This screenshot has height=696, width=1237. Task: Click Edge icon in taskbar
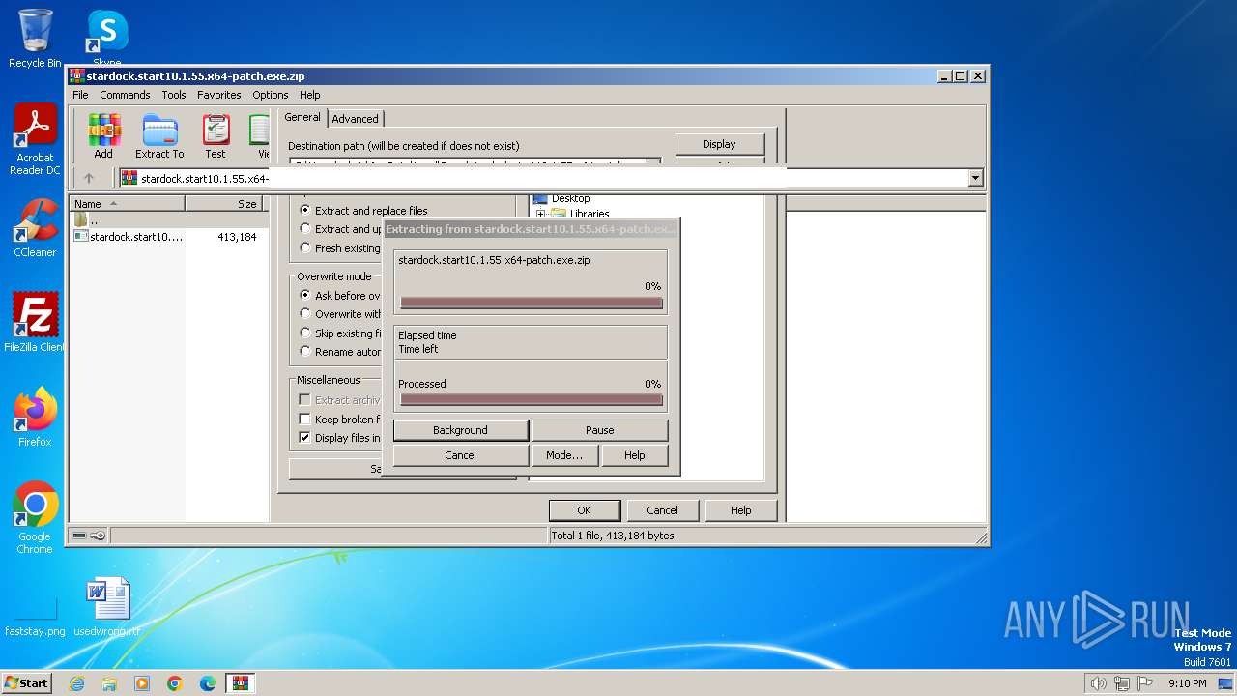(x=208, y=683)
